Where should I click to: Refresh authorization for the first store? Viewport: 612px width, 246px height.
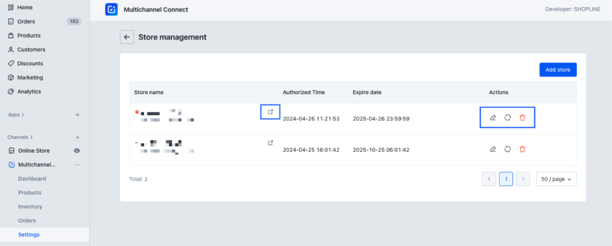click(x=507, y=118)
